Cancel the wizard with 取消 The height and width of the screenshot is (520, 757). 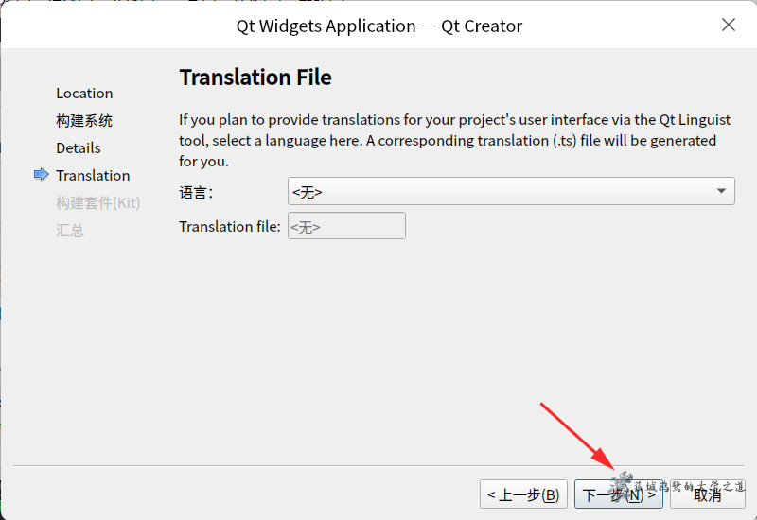707,494
